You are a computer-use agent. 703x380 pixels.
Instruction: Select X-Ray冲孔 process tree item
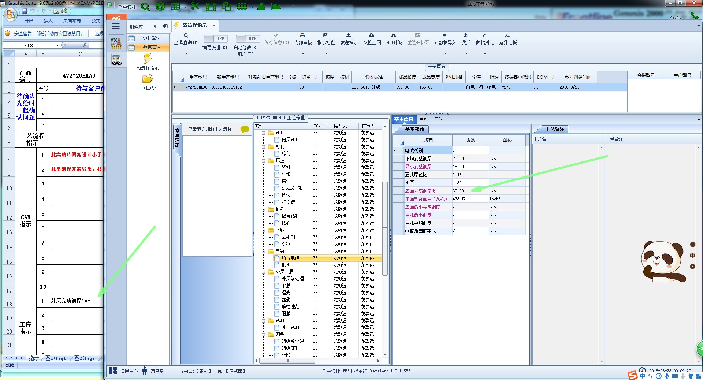pyautogui.click(x=291, y=189)
